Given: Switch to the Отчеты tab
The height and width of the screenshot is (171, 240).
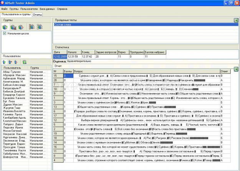Looking at the screenshot, I should [x=38, y=15].
